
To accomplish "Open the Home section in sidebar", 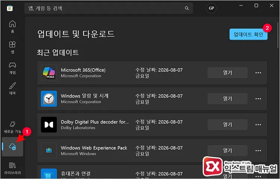I will tap(12, 26).
